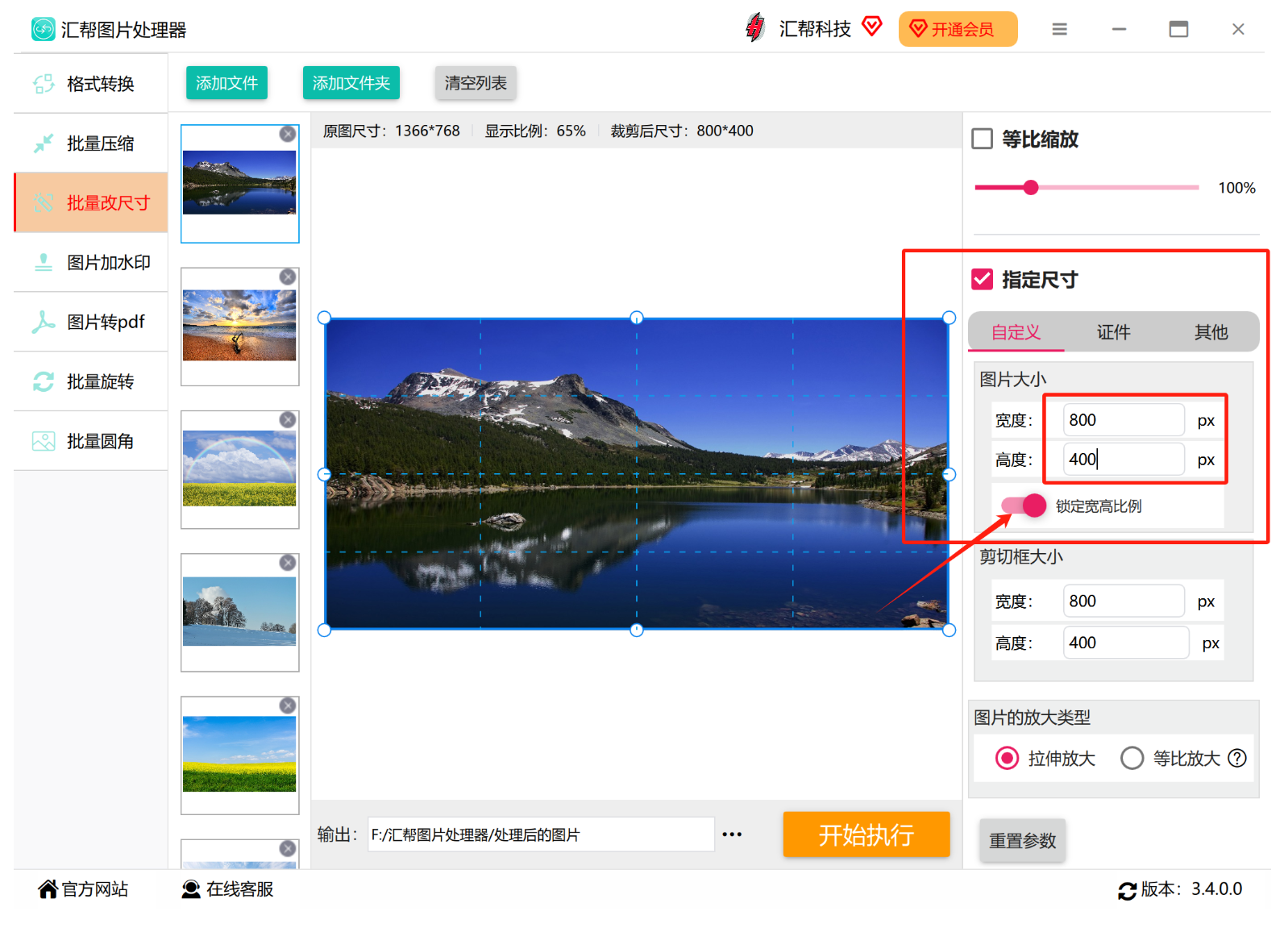Click the scale percentage slider handle
Viewport: 1284px width, 928px height.
click(1031, 188)
